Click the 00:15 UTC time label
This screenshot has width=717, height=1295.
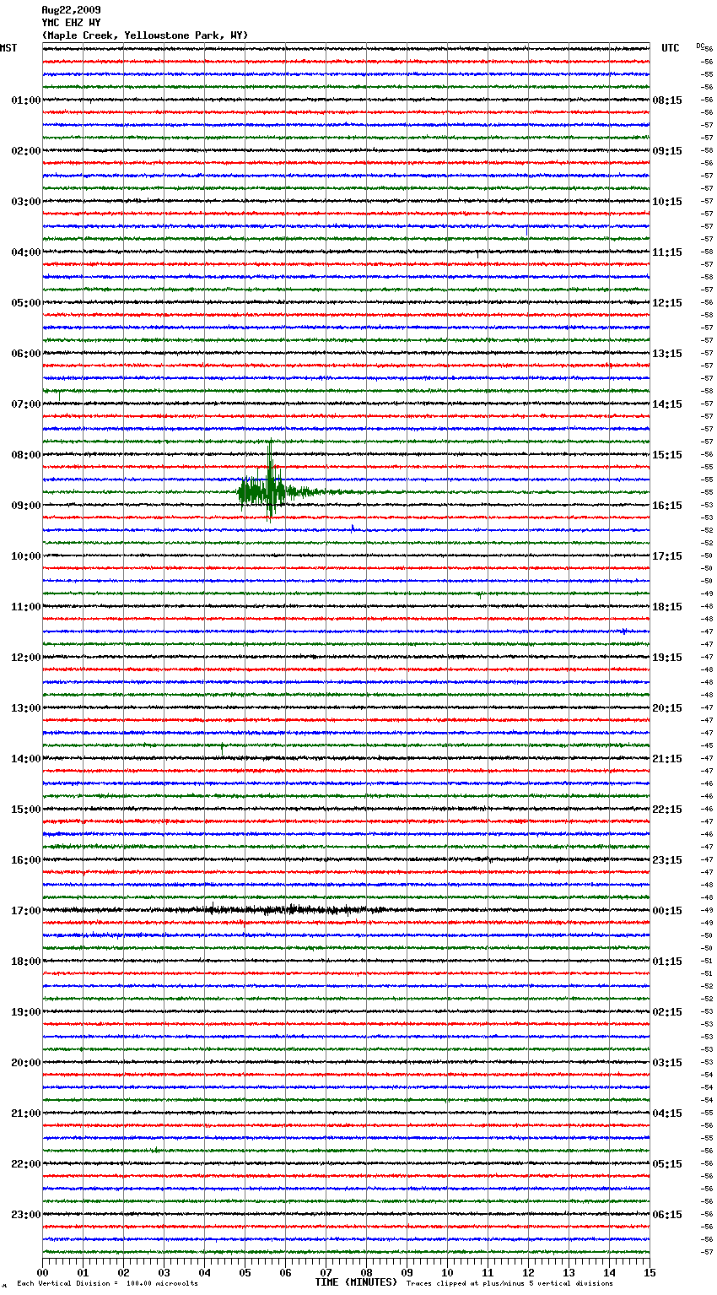pyautogui.click(x=667, y=911)
